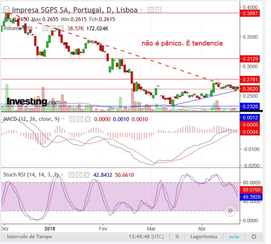Click the Fev date axis label
Image resolution: width=271 pixels, height=244 pixels.
[x=103, y=229]
